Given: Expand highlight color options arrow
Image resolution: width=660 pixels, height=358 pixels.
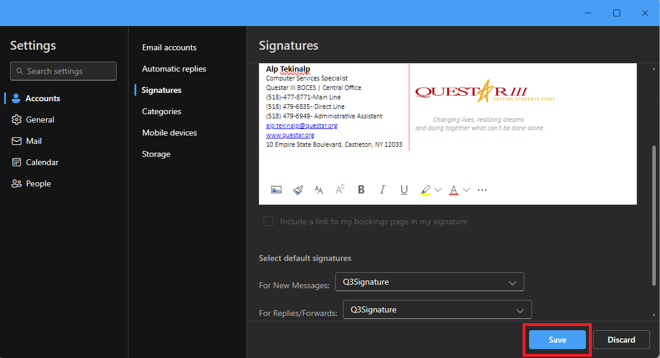Looking at the screenshot, I should 438,190.
